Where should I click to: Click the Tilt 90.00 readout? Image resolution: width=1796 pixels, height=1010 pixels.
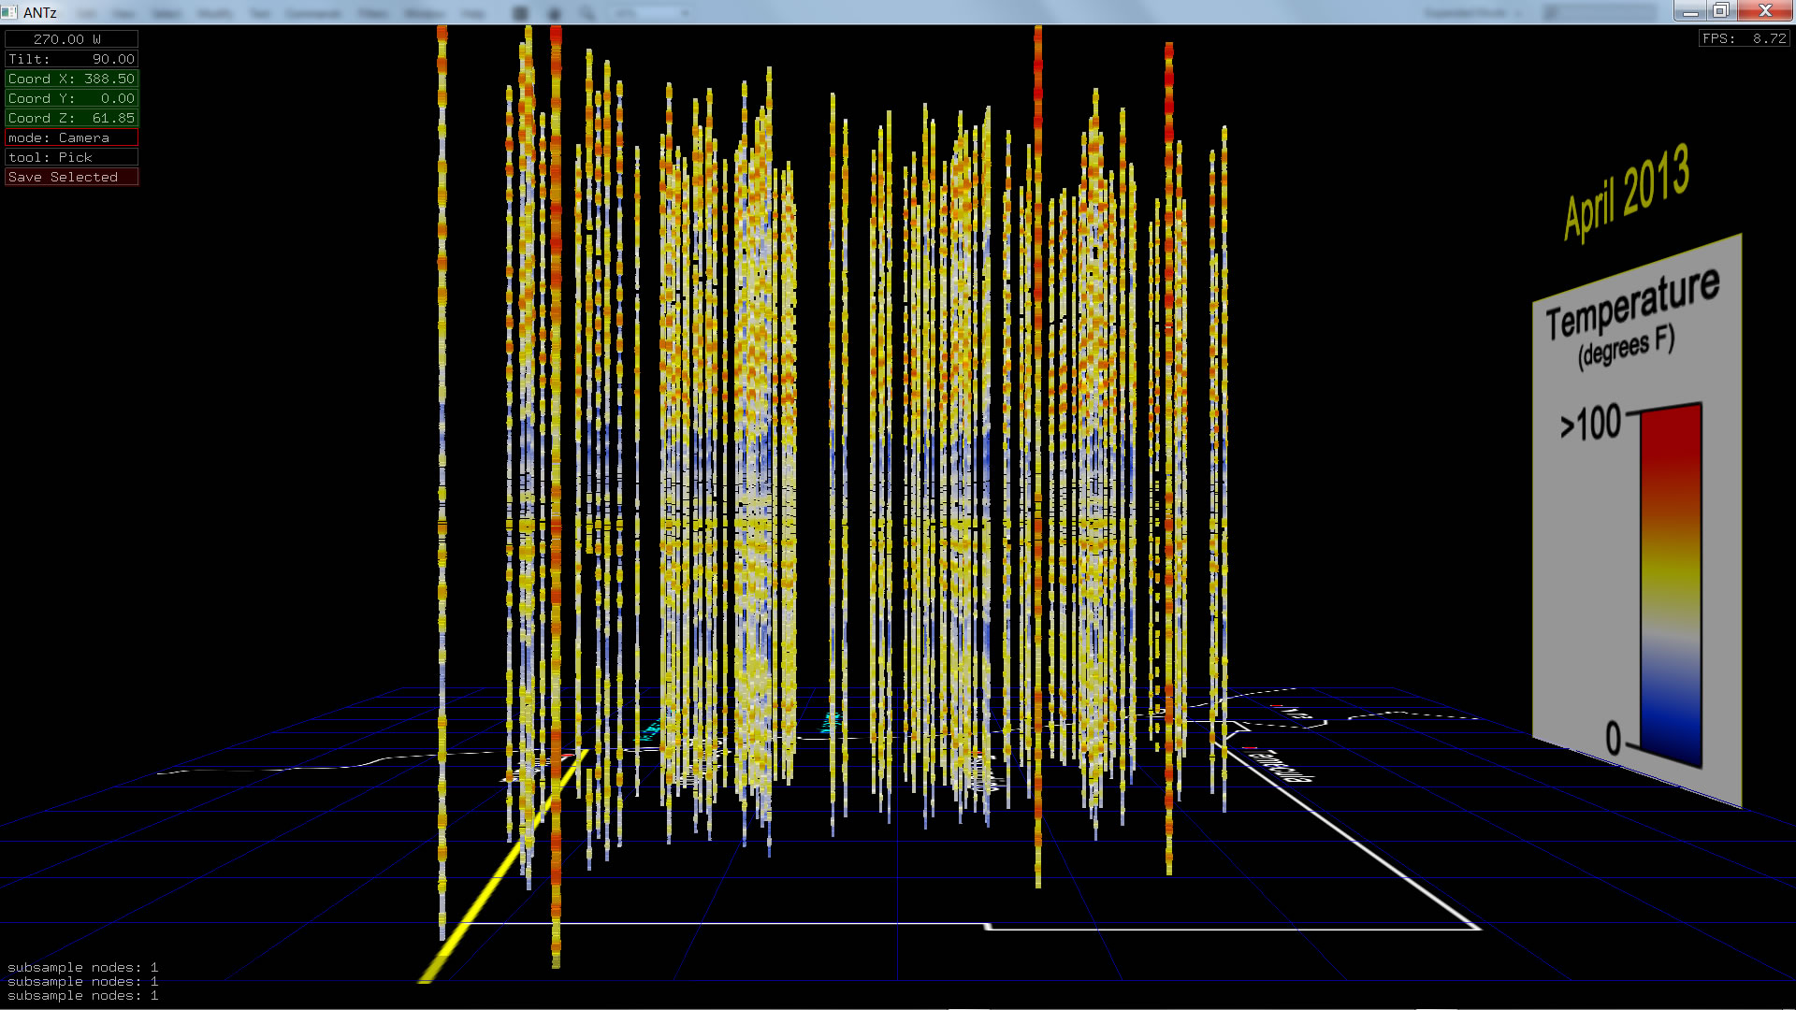71,59
